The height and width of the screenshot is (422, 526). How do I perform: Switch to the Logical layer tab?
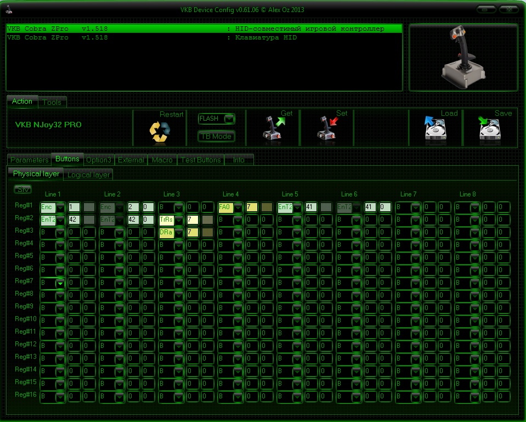tap(88, 175)
